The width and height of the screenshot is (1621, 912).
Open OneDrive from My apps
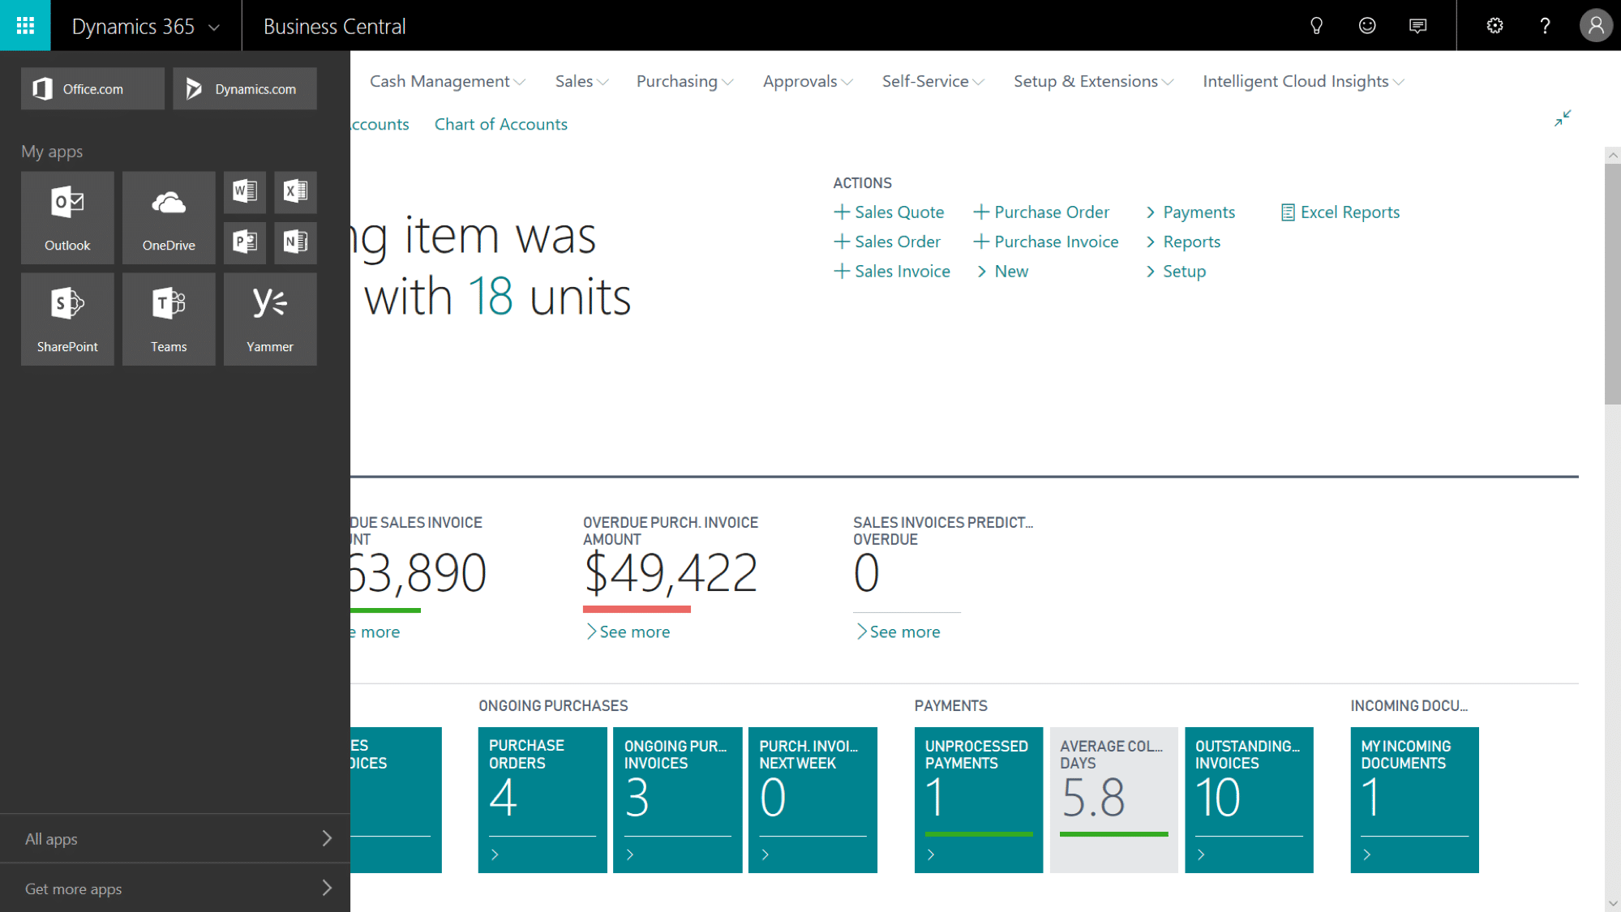point(168,217)
